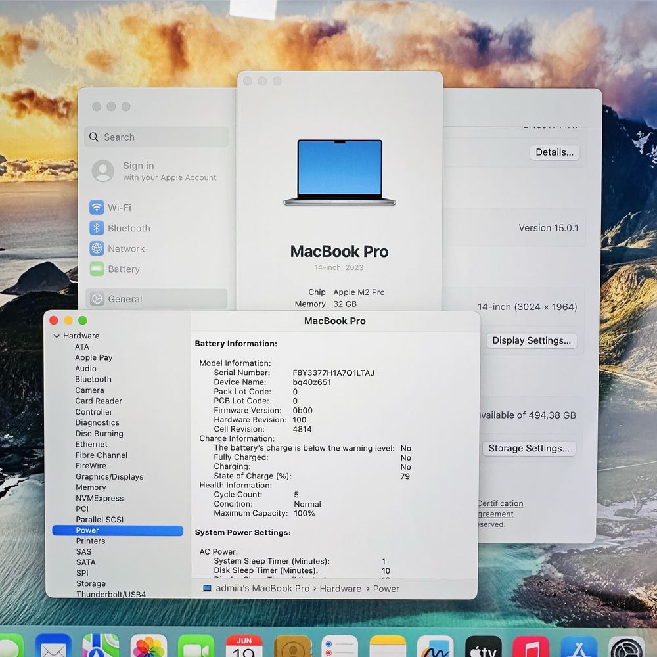
Task: Select Bluetooth in System Information Hardware list
Action: pyautogui.click(x=93, y=379)
